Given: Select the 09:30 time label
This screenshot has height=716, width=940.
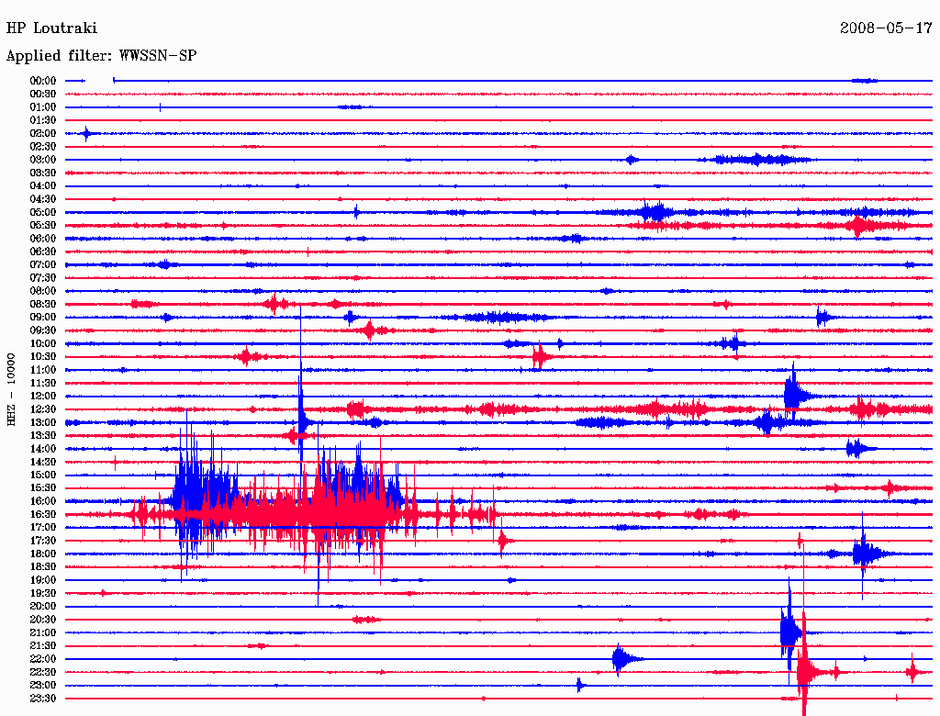Looking at the screenshot, I should (43, 330).
